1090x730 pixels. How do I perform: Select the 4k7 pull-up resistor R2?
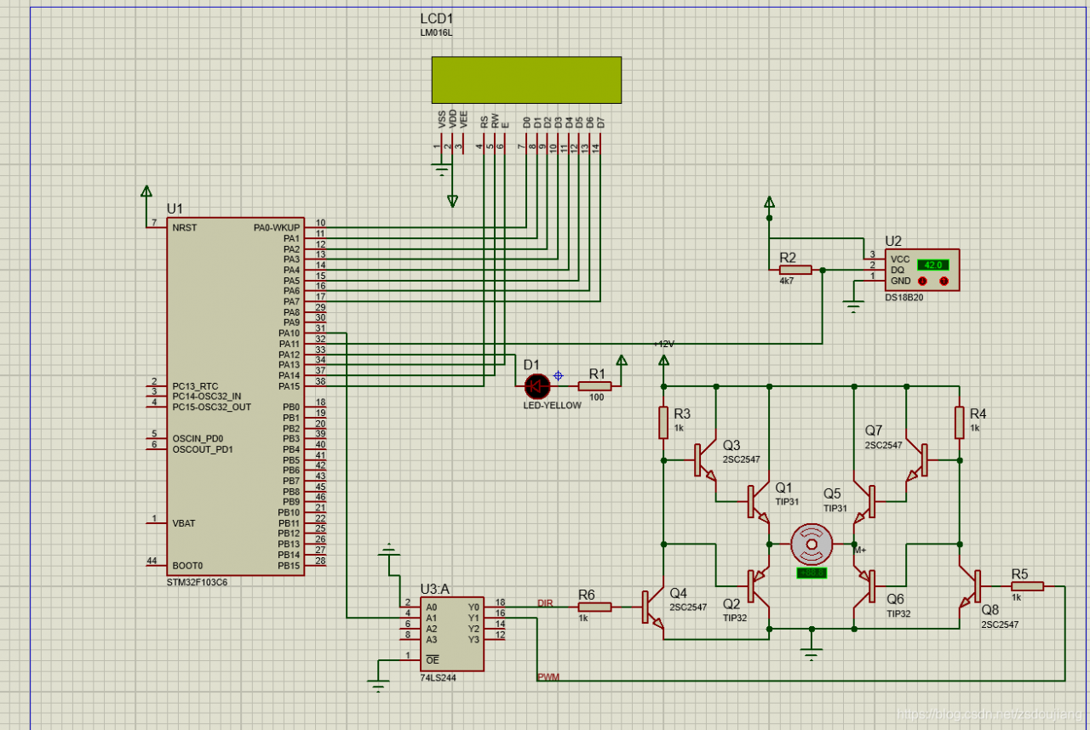[795, 270]
